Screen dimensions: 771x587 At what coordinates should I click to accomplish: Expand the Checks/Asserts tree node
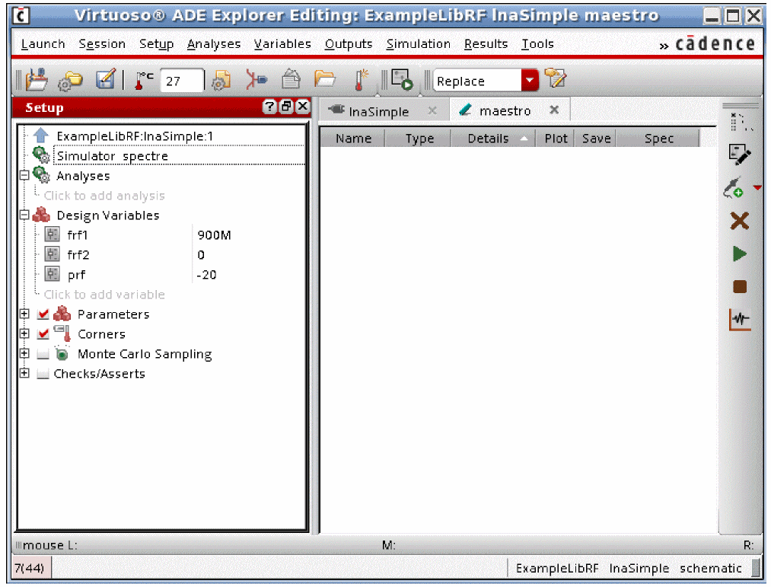click(x=24, y=373)
